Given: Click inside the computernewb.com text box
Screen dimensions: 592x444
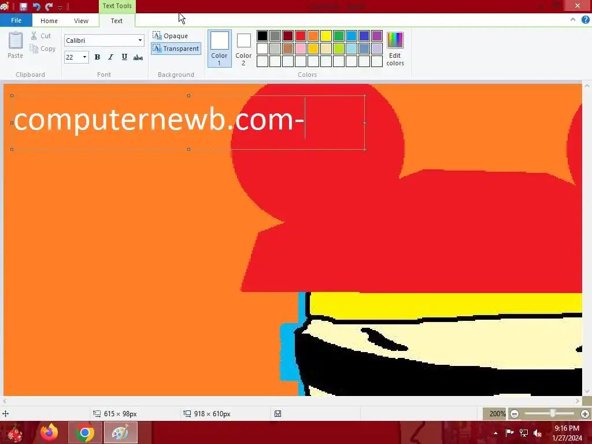Looking at the screenshot, I should (x=188, y=123).
